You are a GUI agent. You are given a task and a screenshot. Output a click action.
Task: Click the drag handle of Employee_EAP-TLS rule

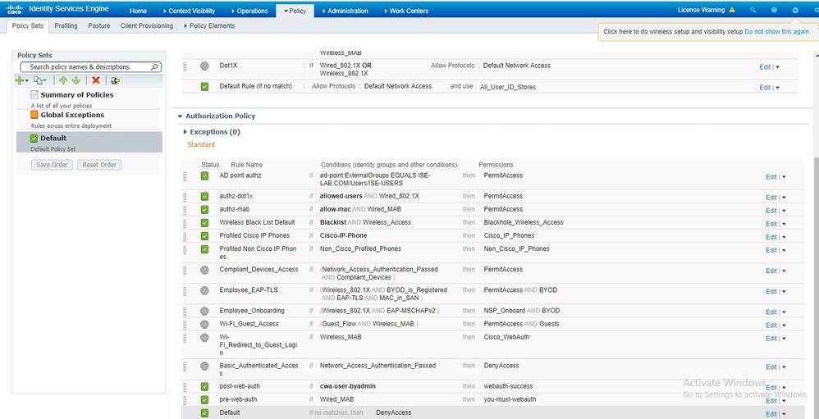pos(185,290)
